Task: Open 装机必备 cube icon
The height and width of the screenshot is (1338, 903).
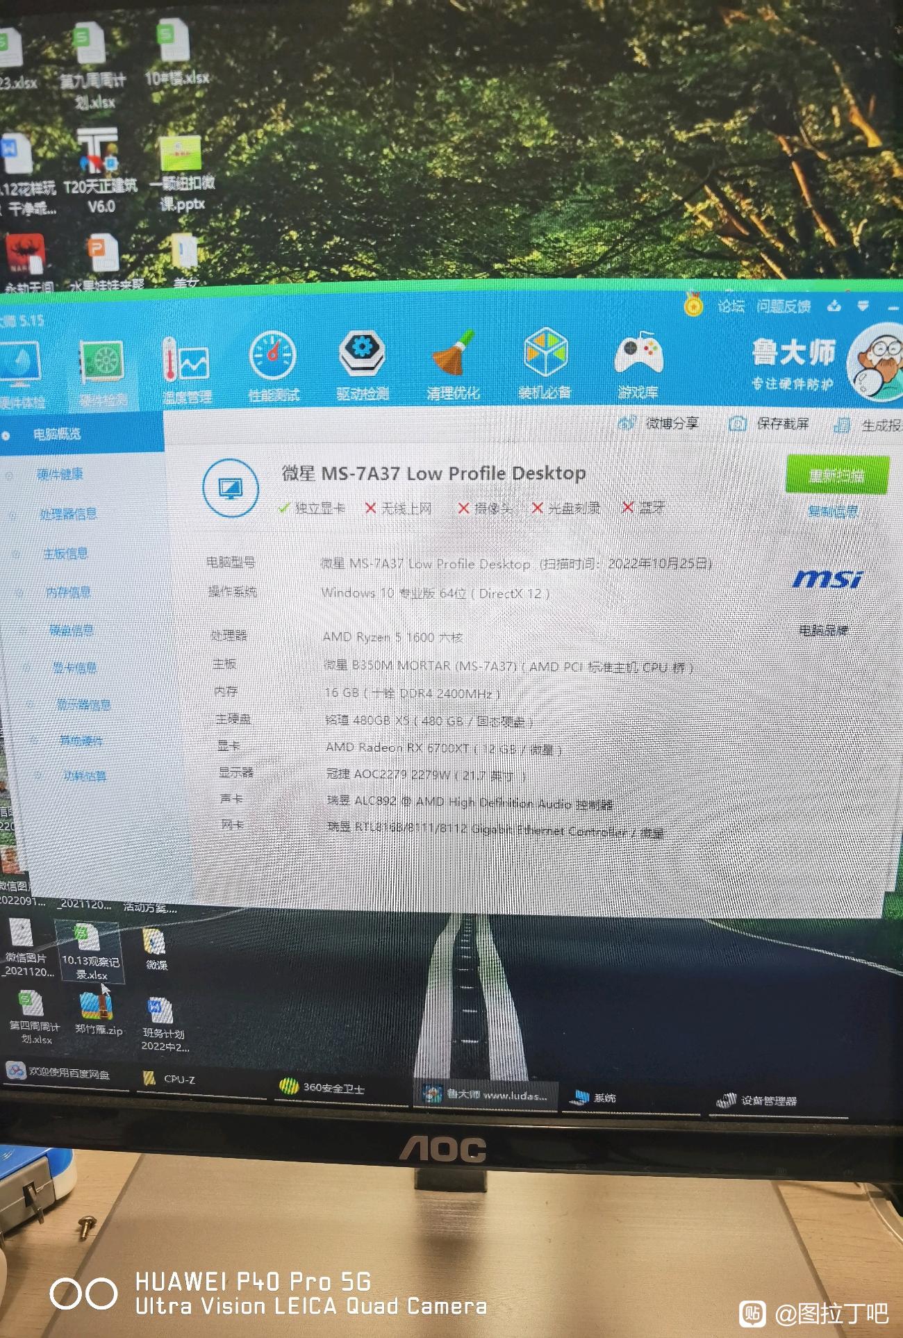Action: click(545, 364)
